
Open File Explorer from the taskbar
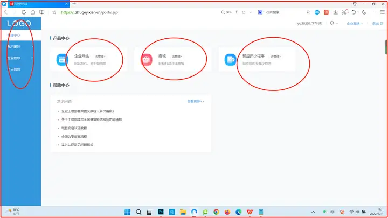(183, 212)
